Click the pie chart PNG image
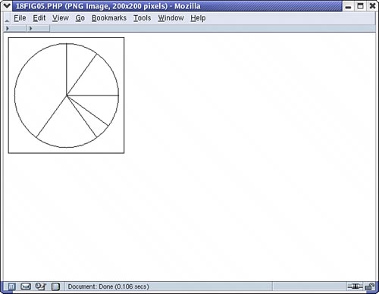The image size is (379, 294). point(66,95)
